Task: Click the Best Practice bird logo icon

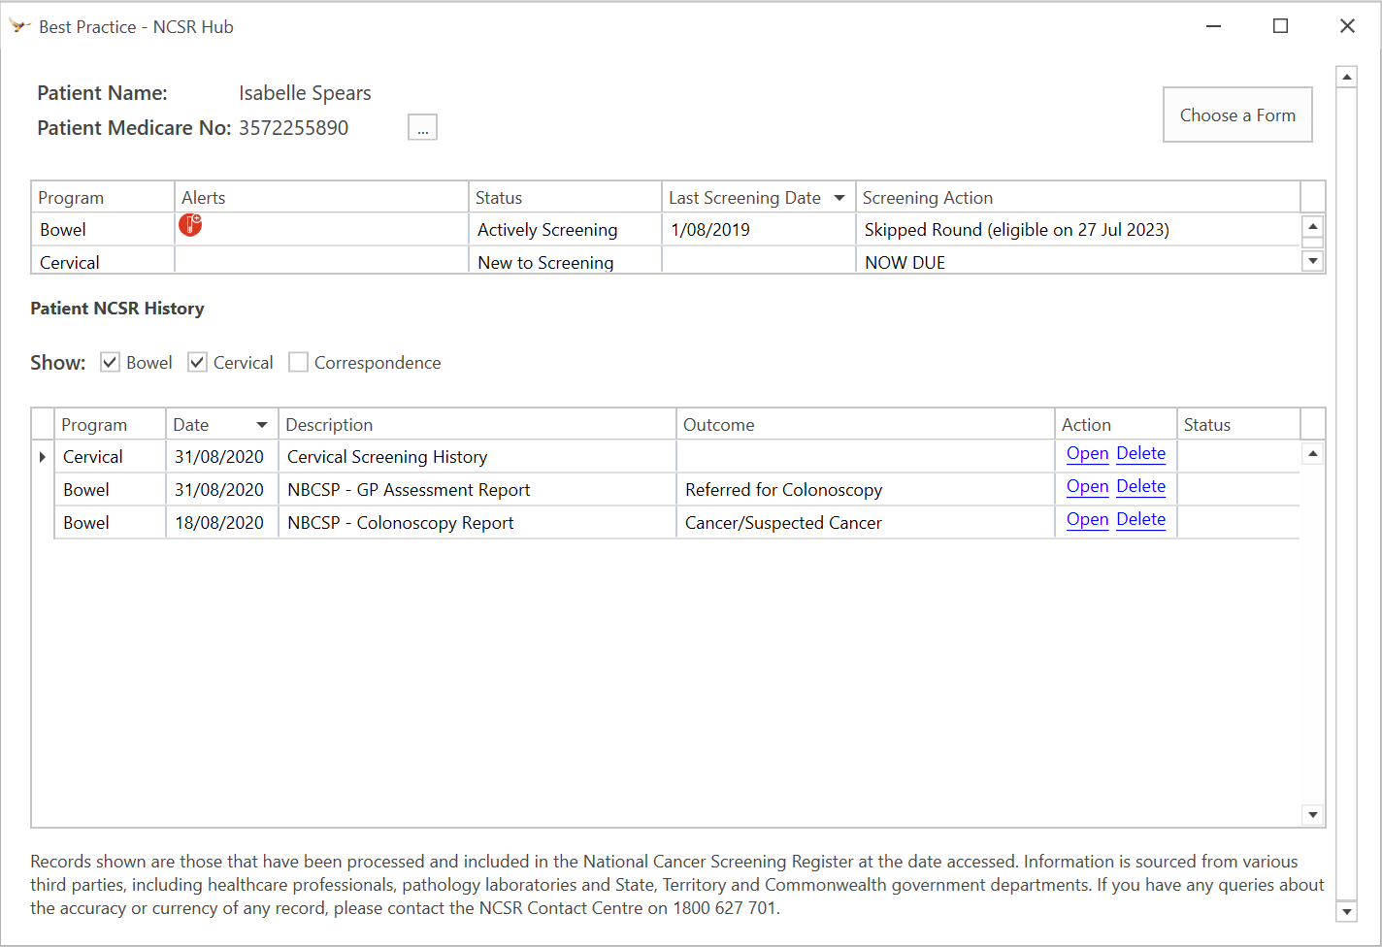Action: (x=19, y=26)
